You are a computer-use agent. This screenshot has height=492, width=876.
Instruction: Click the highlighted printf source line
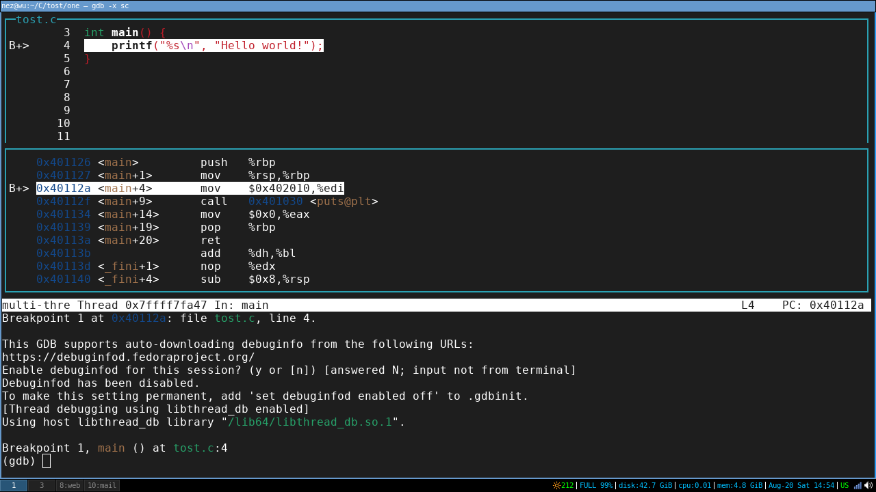[204, 46]
